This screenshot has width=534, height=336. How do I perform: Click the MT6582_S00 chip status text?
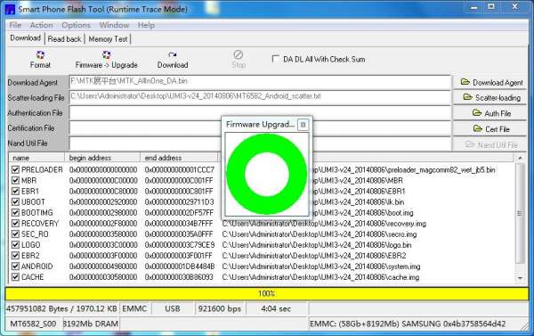pyautogui.click(x=33, y=324)
